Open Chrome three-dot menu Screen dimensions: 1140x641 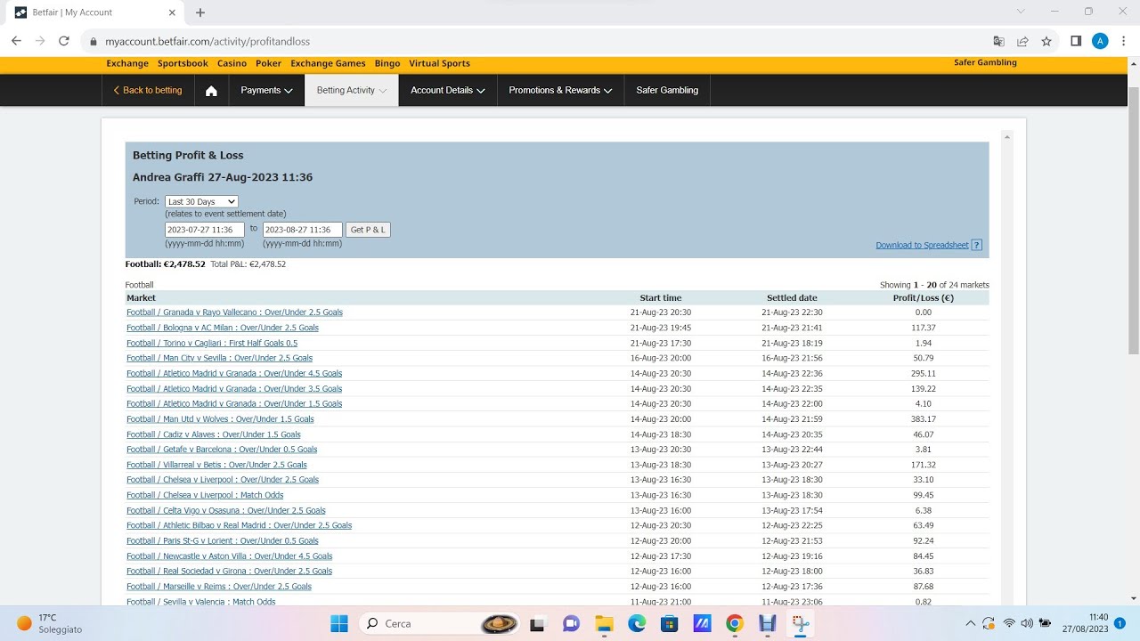(1123, 41)
